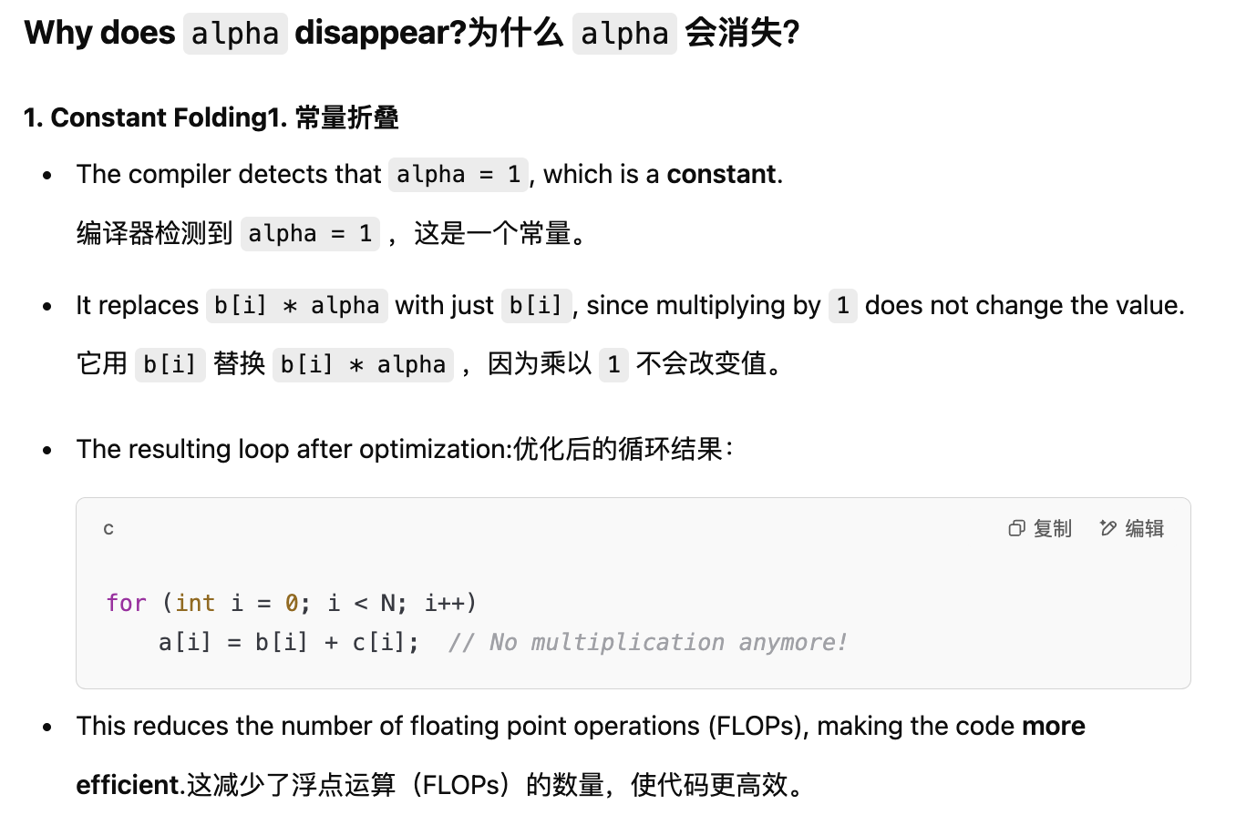This screenshot has height=825, width=1236.
Task: Click "b[i]" code chip after 它用
Action: pos(170,365)
